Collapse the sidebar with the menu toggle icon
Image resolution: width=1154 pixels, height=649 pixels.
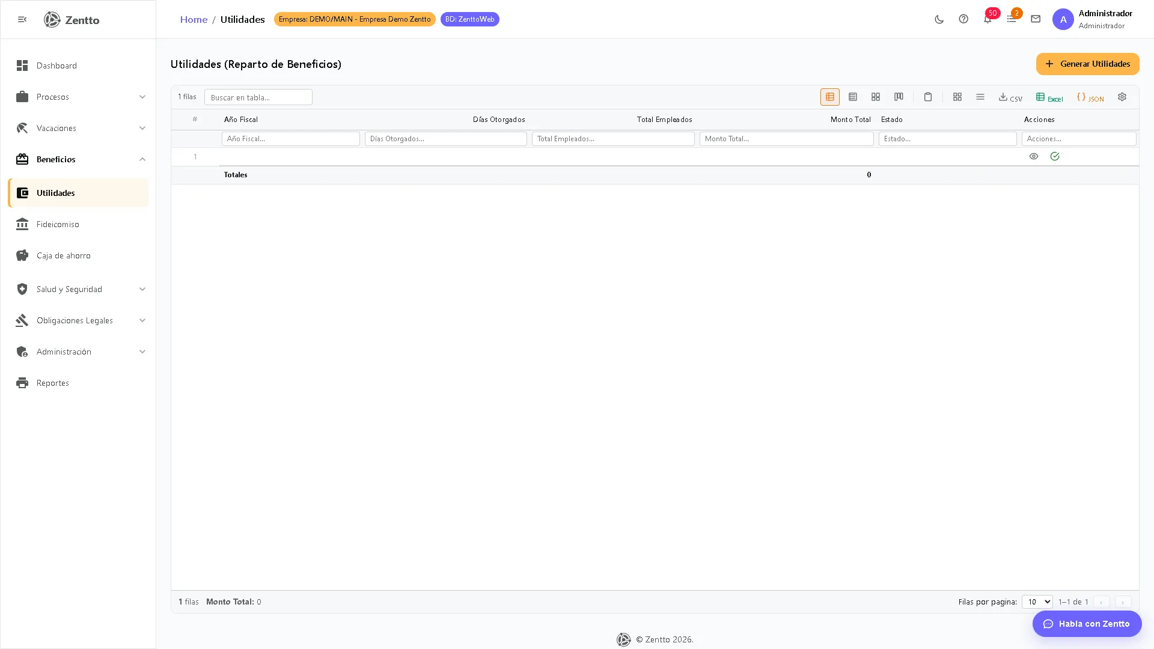click(22, 19)
